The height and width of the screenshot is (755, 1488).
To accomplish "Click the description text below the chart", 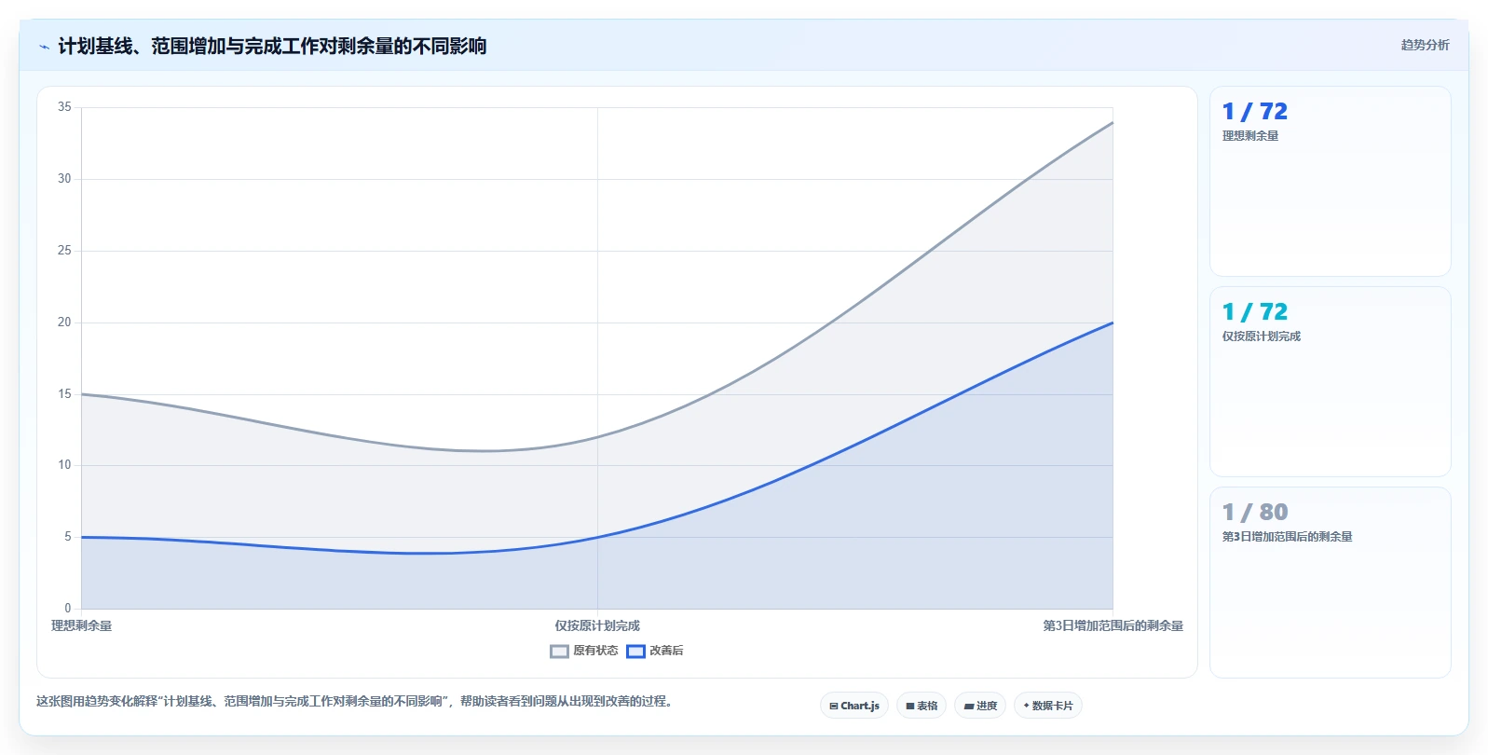I will (354, 701).
